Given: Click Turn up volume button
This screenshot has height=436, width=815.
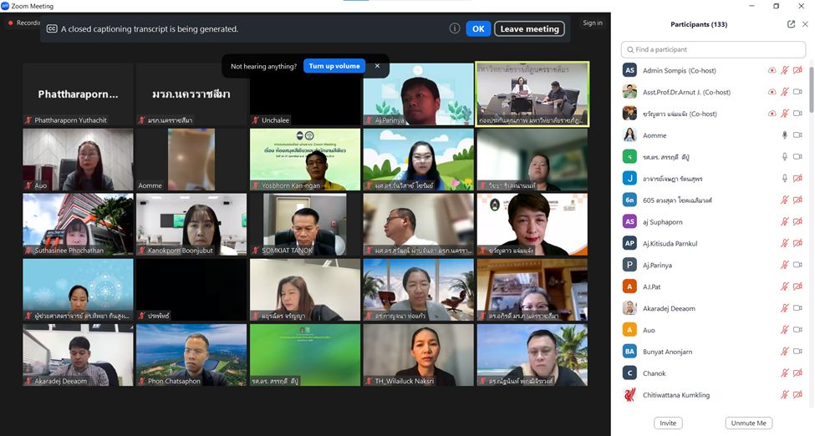Looking at the screenshot, I should [x=334, y=66].
